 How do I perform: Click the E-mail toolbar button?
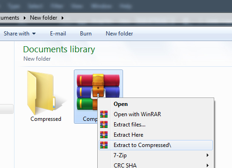tap(58, 34)
